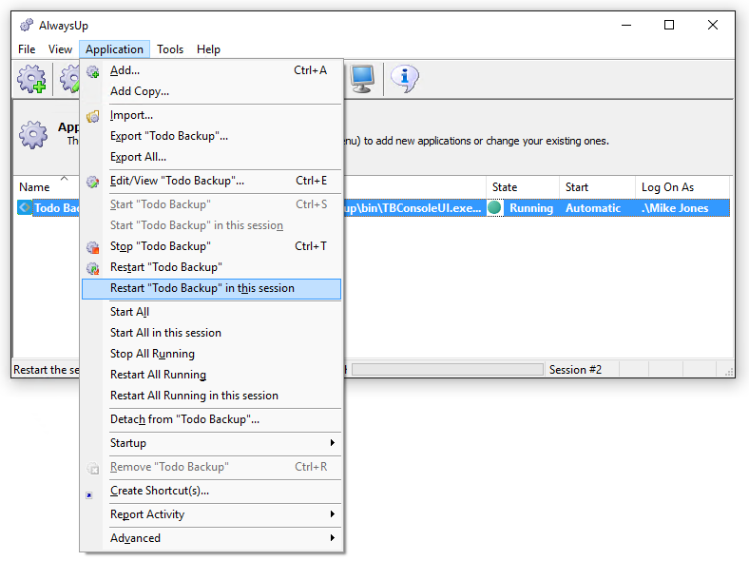Click the Todo Backup row application icon

click(25, 208)
